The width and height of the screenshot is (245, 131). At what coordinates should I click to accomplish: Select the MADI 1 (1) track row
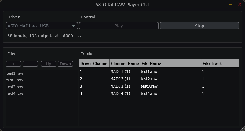159,72
